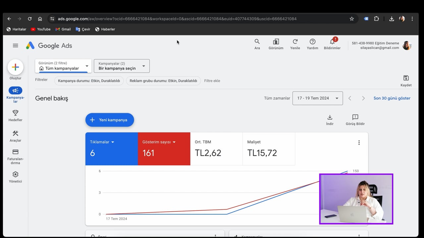This screenshot has width=424, height=238.
Task: Open Yönetici in the sidebar
Action: pos(15,177)
